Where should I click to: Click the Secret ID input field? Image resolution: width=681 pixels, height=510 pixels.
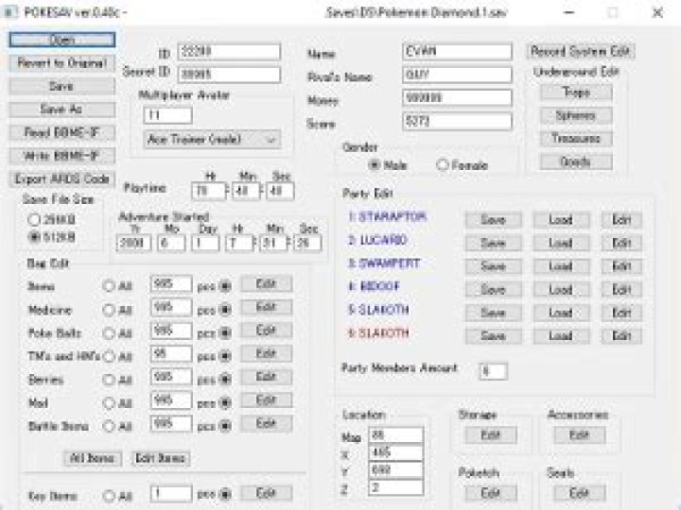click(x=229, y=75)
